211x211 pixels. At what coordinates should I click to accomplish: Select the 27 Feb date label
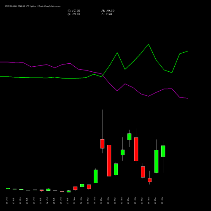68,200
